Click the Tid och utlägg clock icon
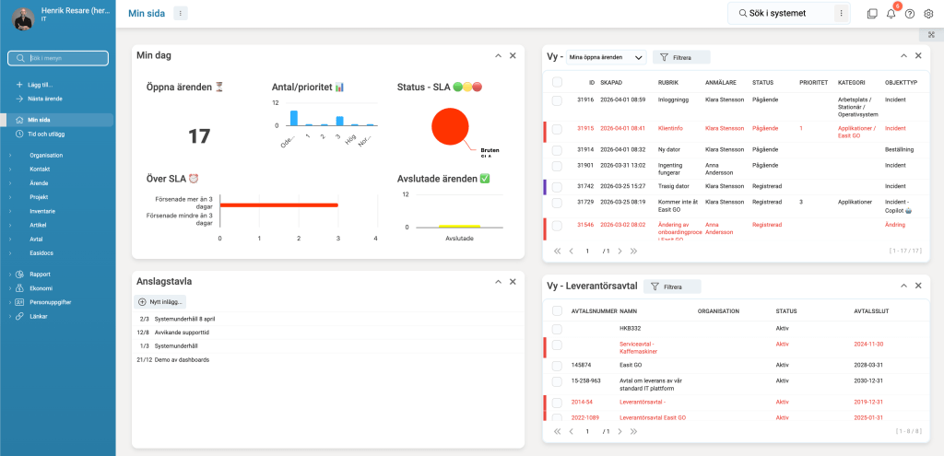This screenshot has width=944, height=456. (19, 134)
